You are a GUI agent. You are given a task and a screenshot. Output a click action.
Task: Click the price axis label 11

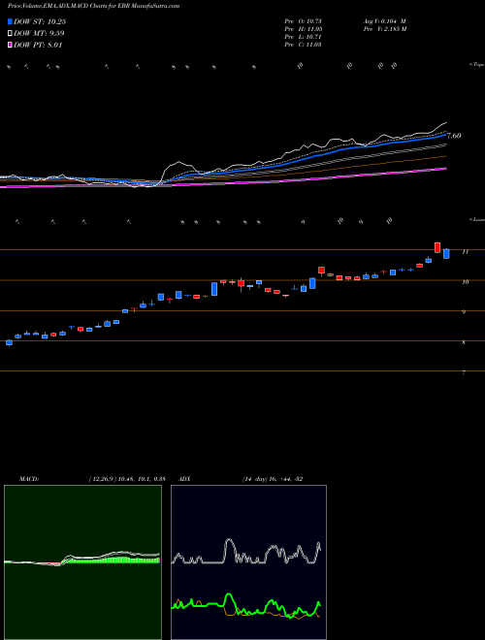[465, 252]
